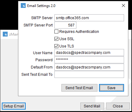Screen dimensions: 132x112
Task: Edit the Default From address field
Action: click(x=89, y=67)
